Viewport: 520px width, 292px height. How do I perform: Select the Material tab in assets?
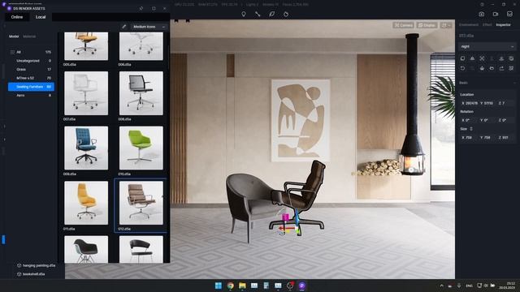(29, 36)
